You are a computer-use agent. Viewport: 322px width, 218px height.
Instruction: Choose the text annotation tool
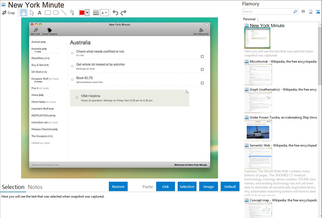click(40, 13)
